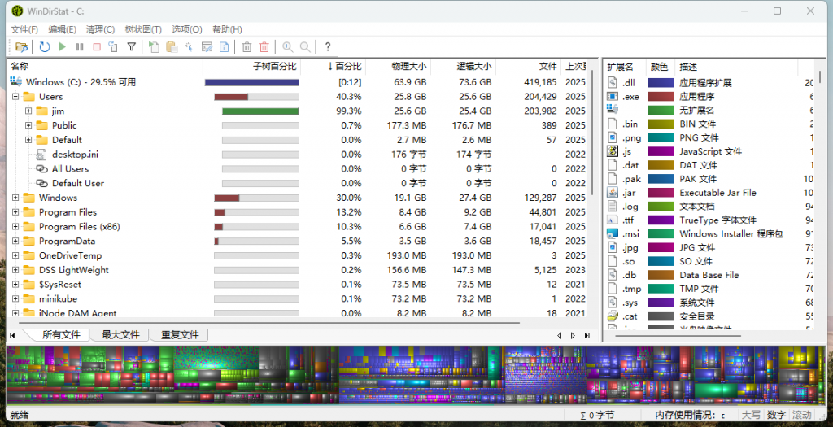Open the 清理(C) menu

[100, 29]
